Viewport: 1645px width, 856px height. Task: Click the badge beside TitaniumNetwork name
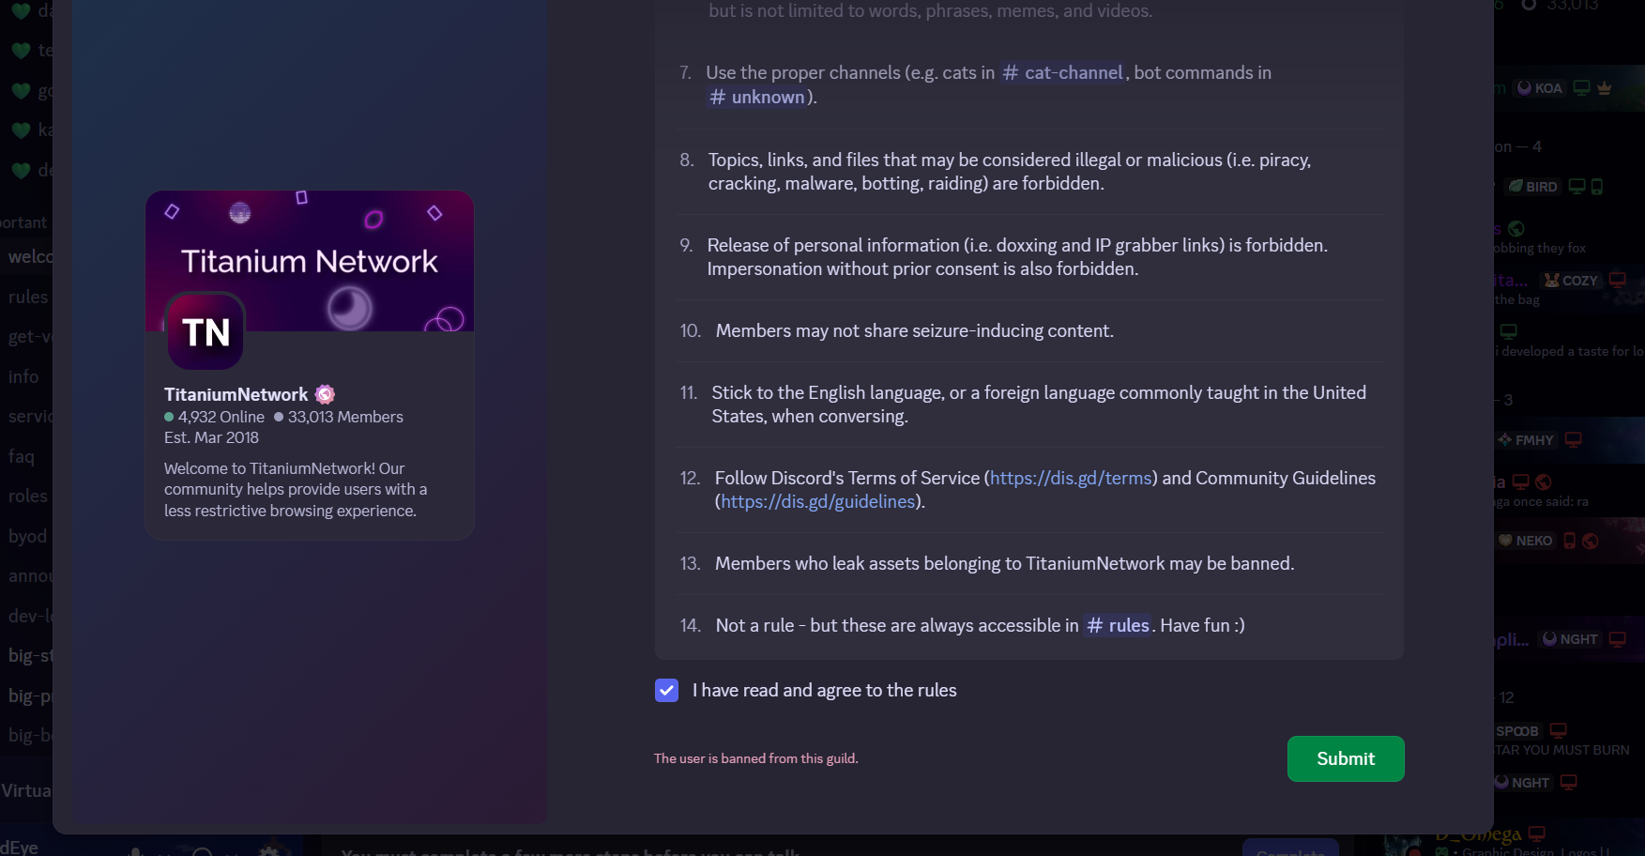point(325,394)
